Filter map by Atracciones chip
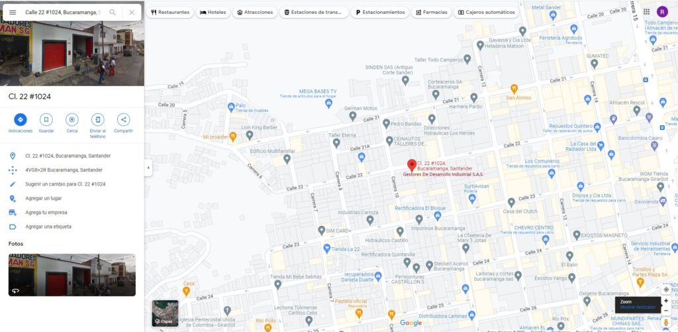 255,12
